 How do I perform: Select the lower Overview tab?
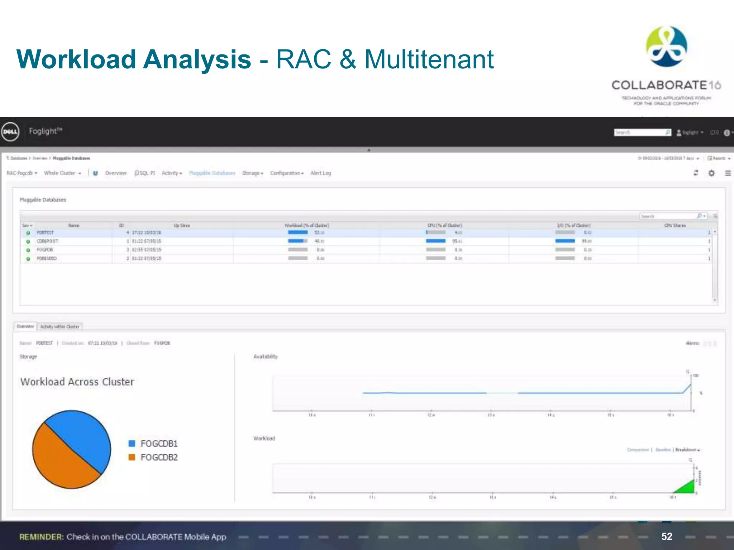coord(25,327)
